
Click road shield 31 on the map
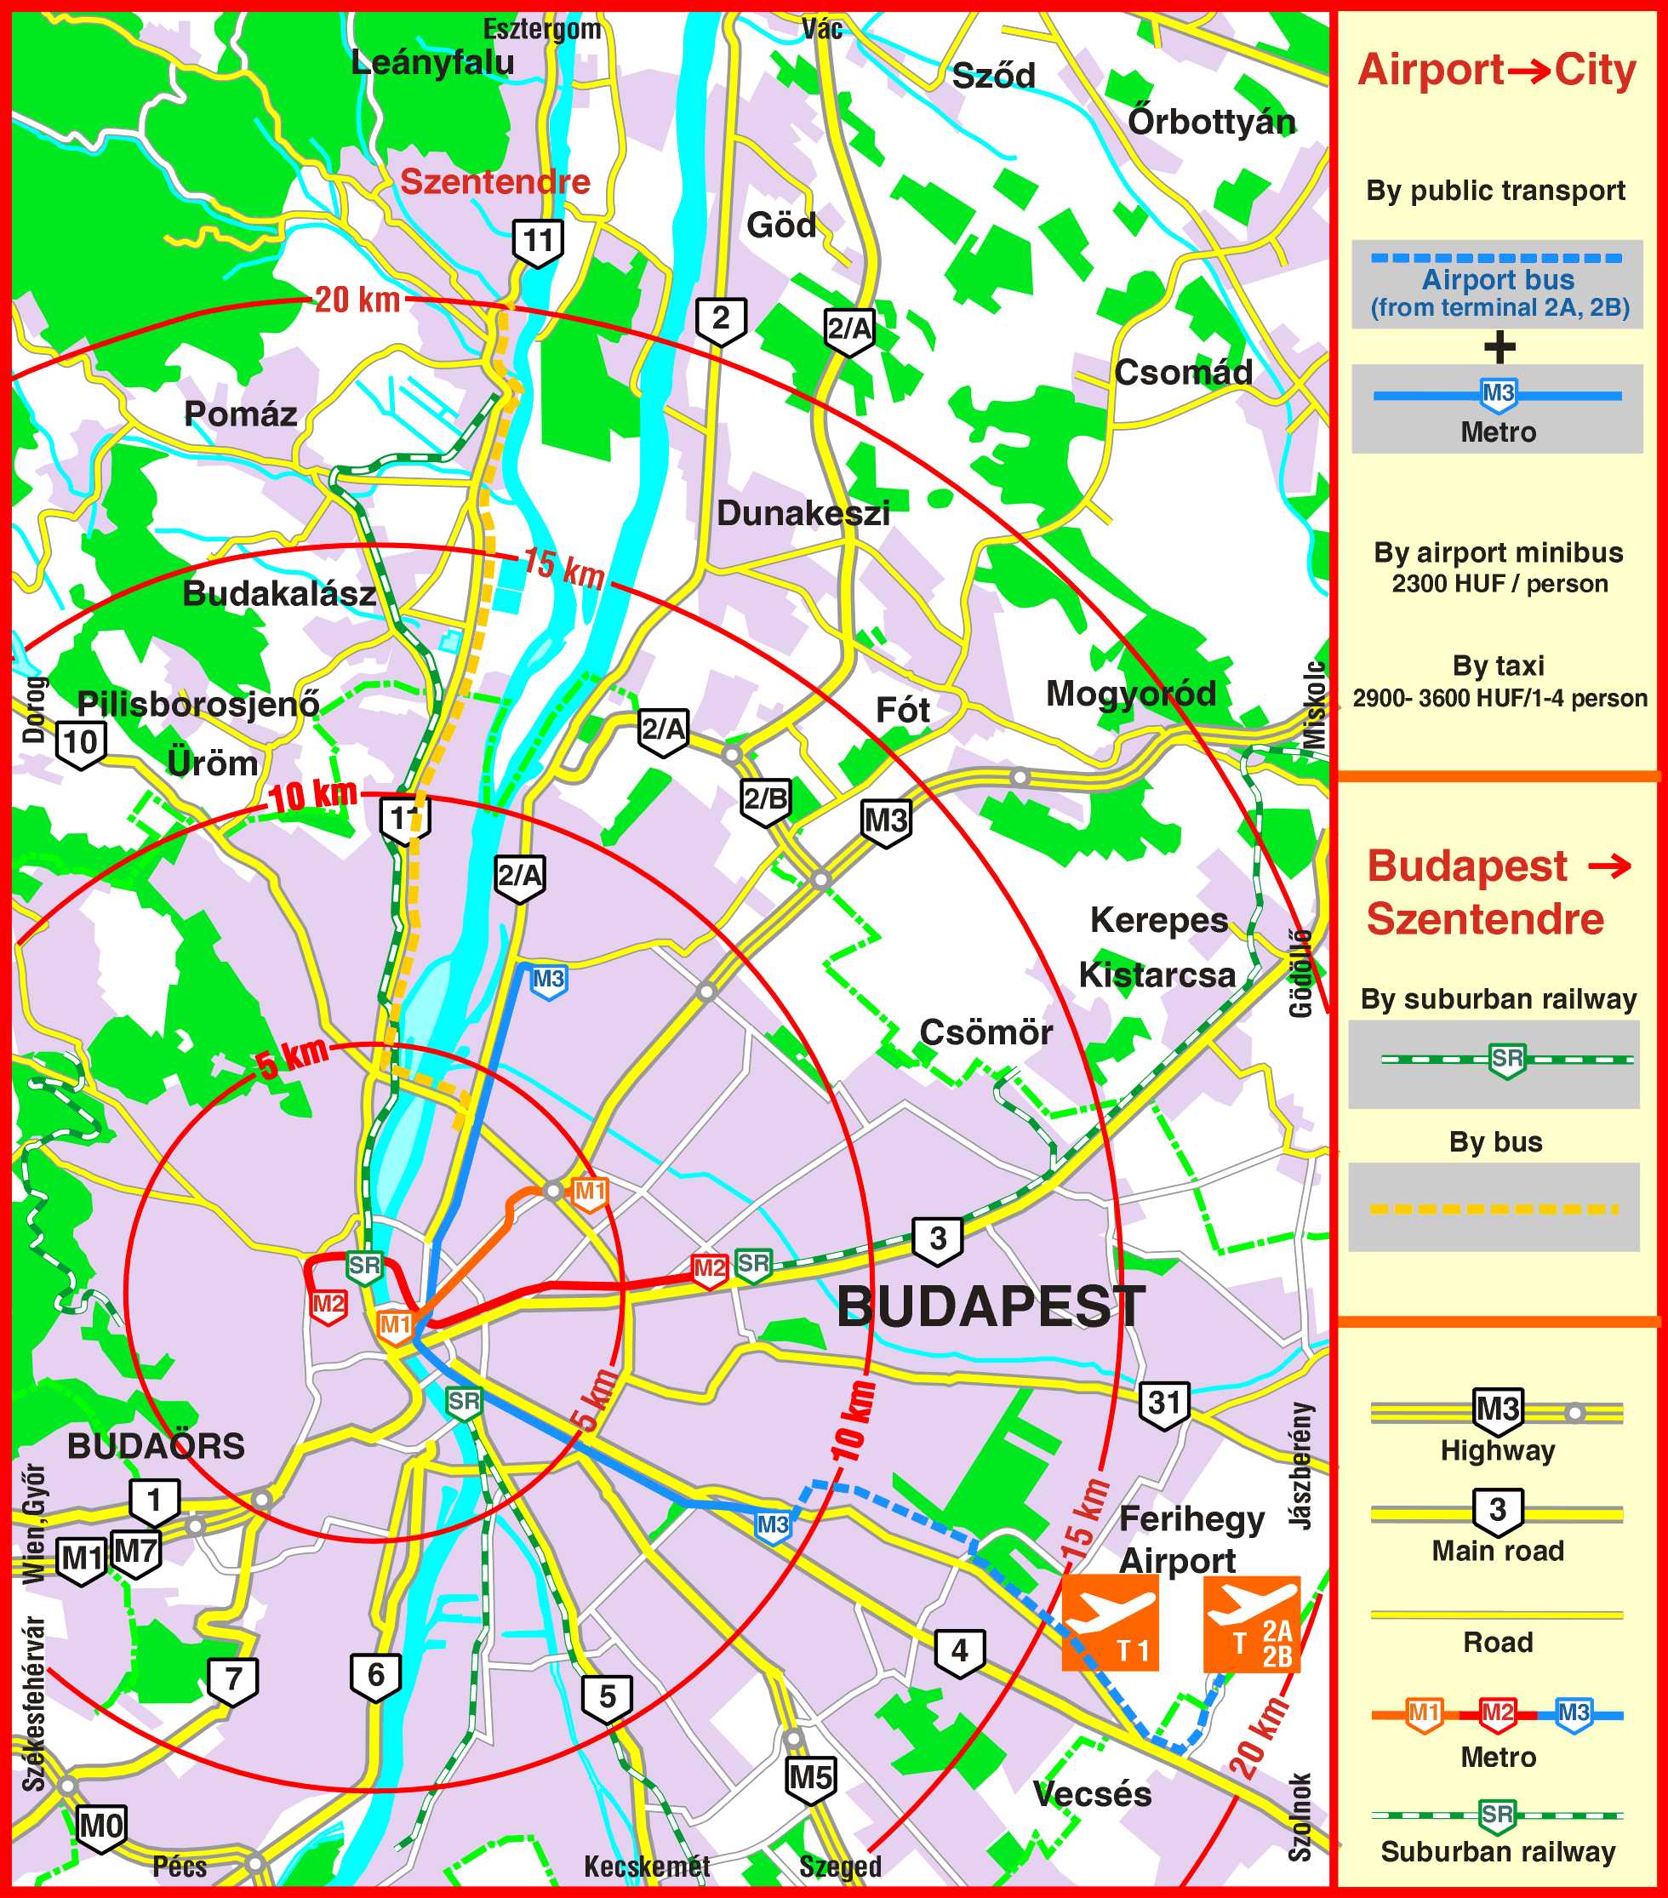pos(1164,1405)
